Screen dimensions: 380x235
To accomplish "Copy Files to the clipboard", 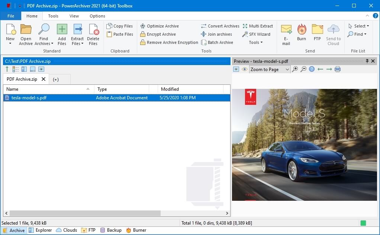I will coord(119,26).
